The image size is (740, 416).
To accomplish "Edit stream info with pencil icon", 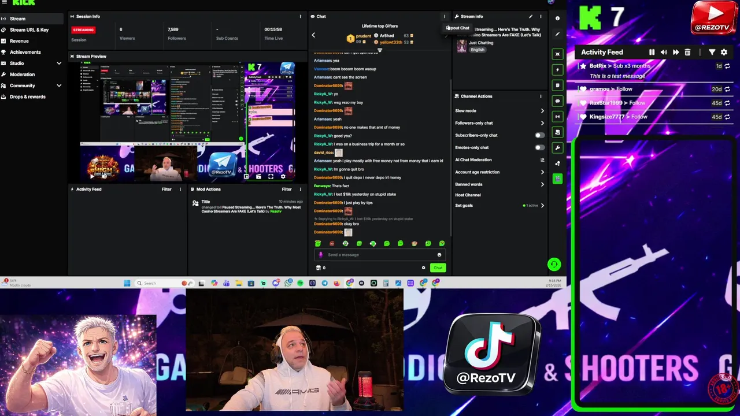I will click(x=531, y=16).
